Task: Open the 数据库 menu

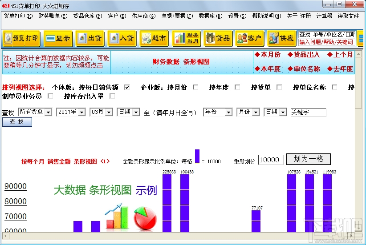Action: (210, 16)
